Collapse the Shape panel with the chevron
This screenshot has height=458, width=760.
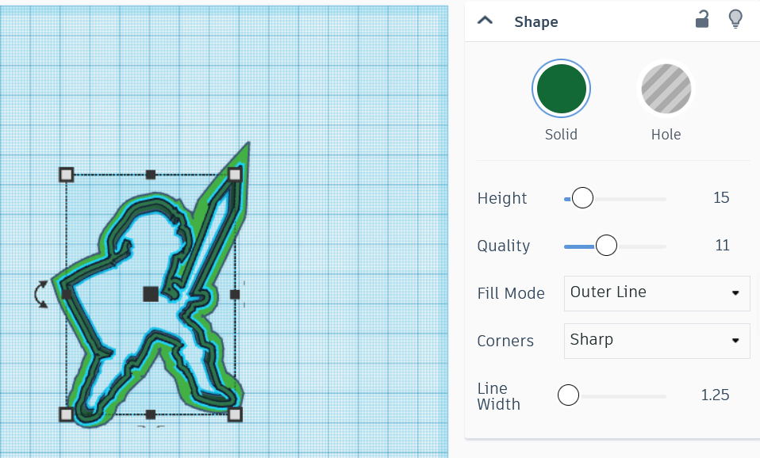coord(484,21)
